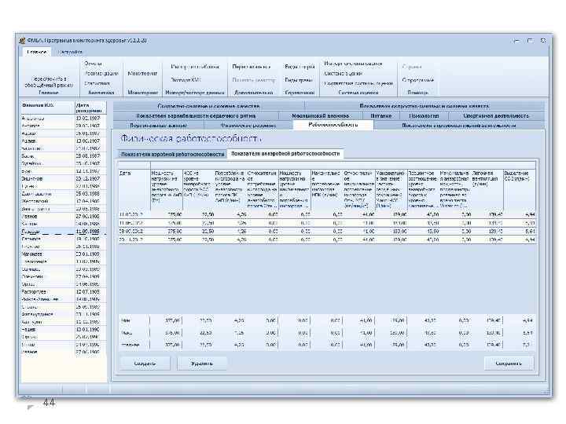The width and height of the screenshot is (566, 424).
Task: Switch to Показатели аэробной работоспособности sub-tab
Action: coord(172,155)
